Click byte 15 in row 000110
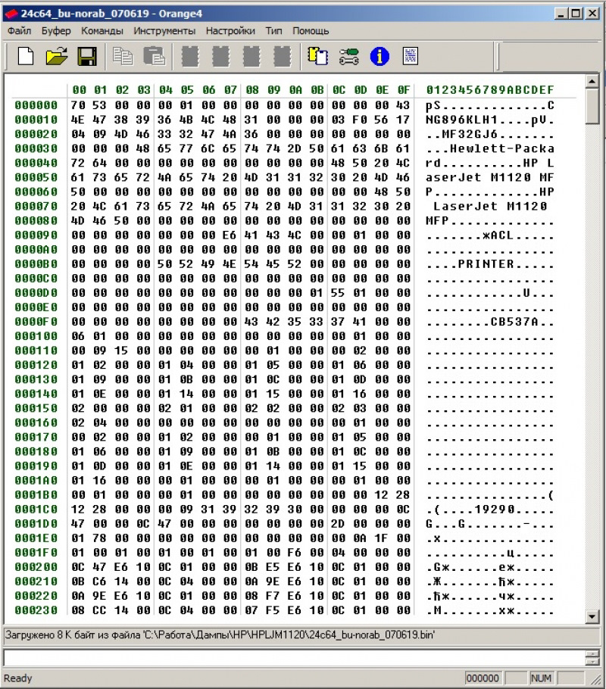 pyautogui.click(x=122, y=351)
